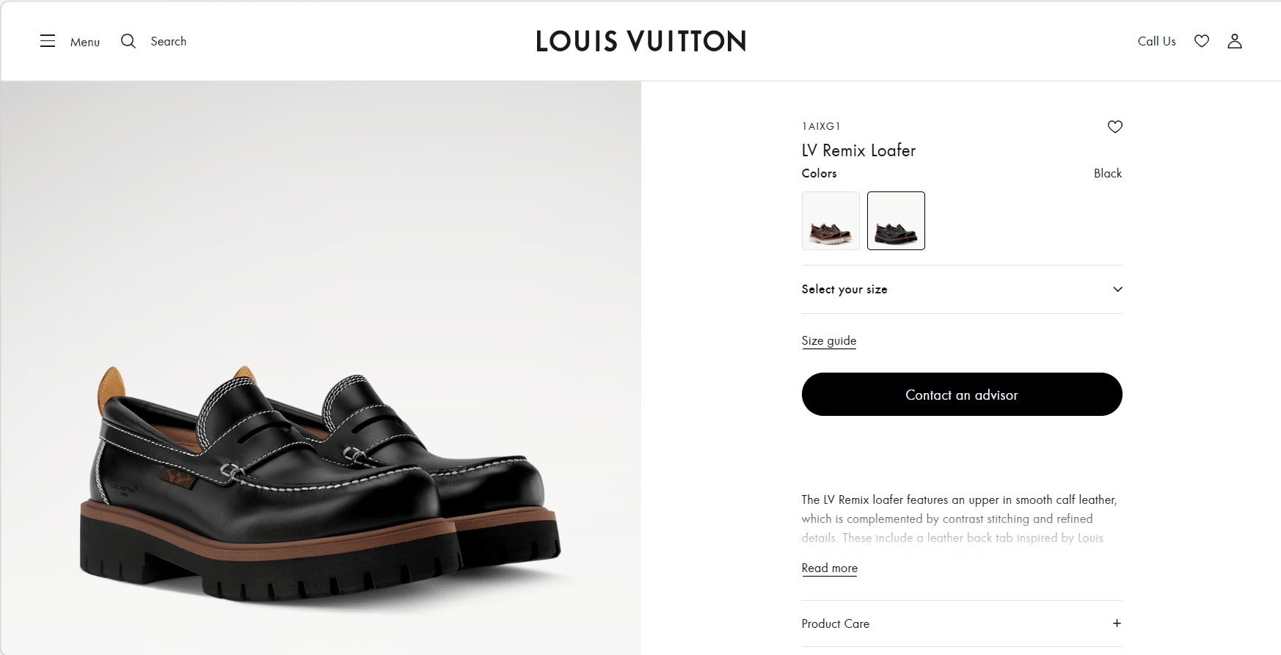Click the main loafer product image

pyautogui.click(x=320, y=484)
